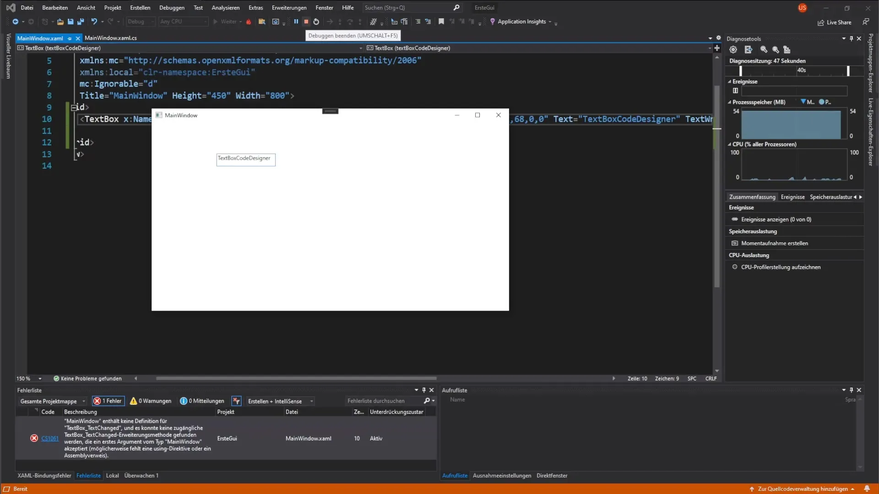Open Erstellen + IntelliSense dropdown

(281, 401)
